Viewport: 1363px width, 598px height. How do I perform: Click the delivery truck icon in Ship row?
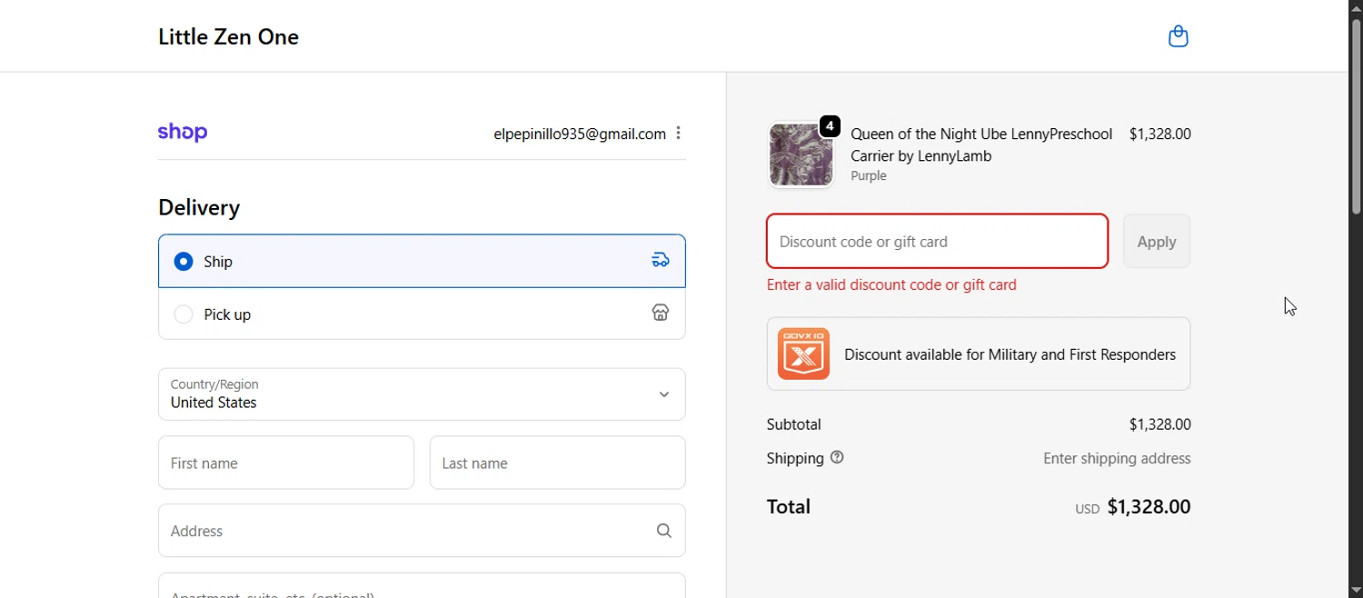(661, 261)
